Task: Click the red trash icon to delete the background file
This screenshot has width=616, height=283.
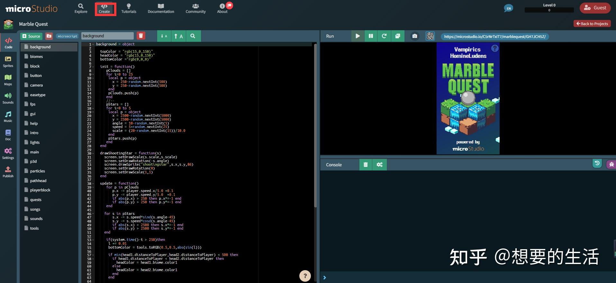Action: [141, 36]
